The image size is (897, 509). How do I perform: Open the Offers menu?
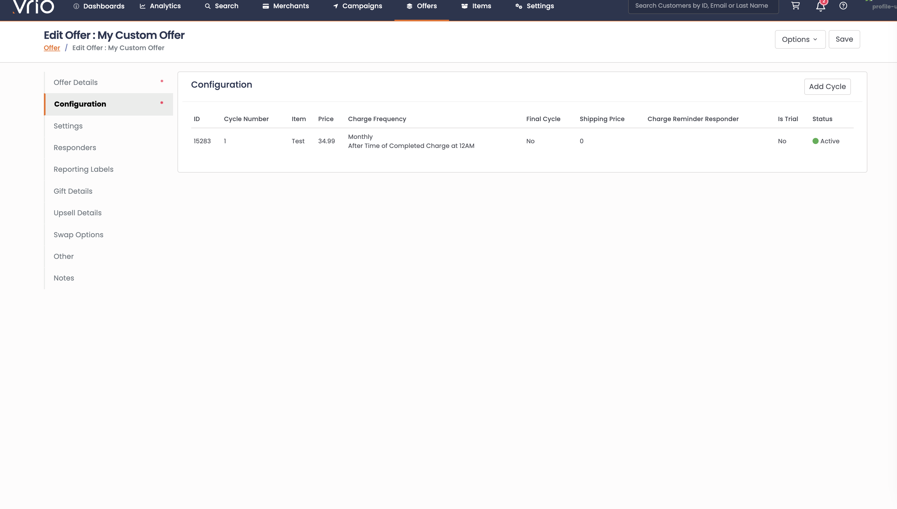422,6
